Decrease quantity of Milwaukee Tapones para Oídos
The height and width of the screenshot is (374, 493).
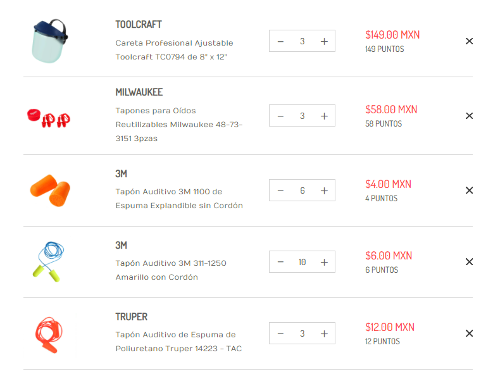280,116
